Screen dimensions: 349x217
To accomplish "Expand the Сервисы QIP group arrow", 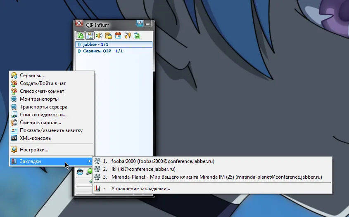I will click(x=80, y=51).
